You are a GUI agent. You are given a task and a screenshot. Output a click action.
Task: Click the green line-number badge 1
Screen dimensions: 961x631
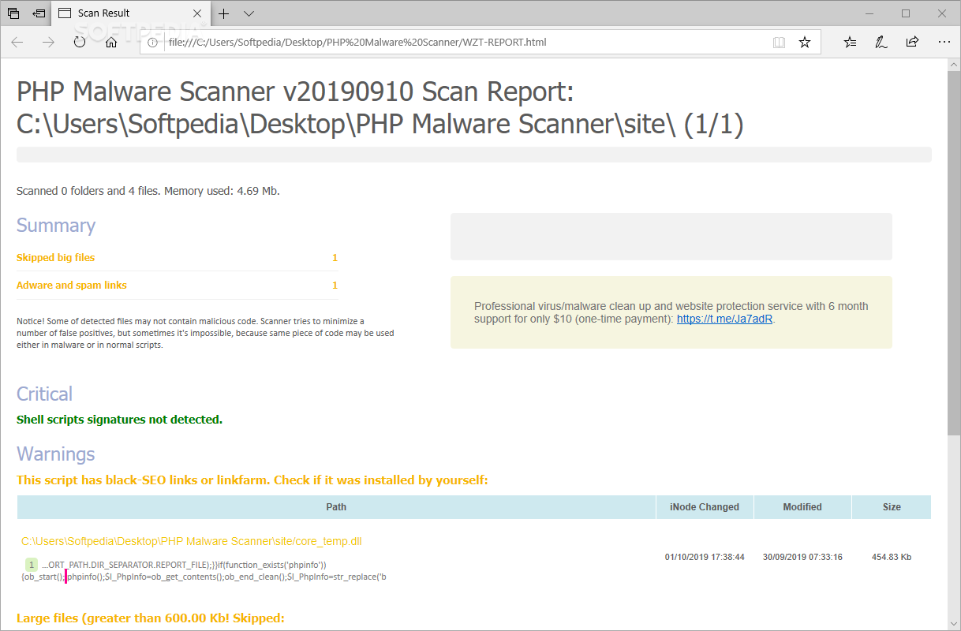(x=31, y=565)
